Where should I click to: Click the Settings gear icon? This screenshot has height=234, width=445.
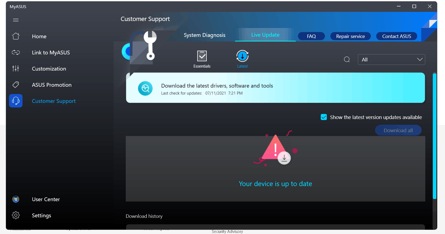[16, 215]
